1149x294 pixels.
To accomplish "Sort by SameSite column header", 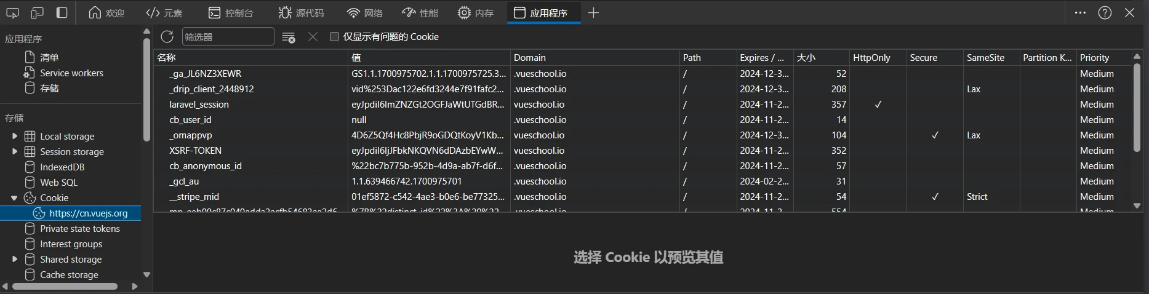I will (x=991, y=58).
